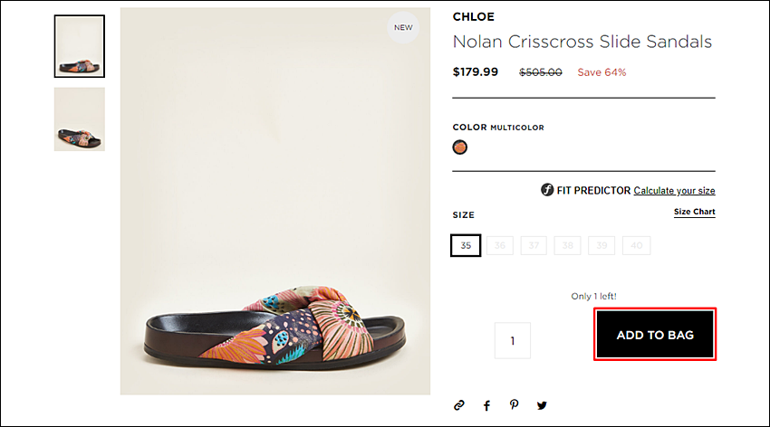Screen dimensions: 770x427
Task: View the first side-view sandal thumbnail
Action: tap(80, 46)
